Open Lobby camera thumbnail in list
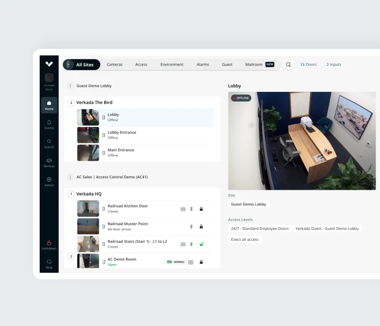The image size is (380, 326). point(88,117)
